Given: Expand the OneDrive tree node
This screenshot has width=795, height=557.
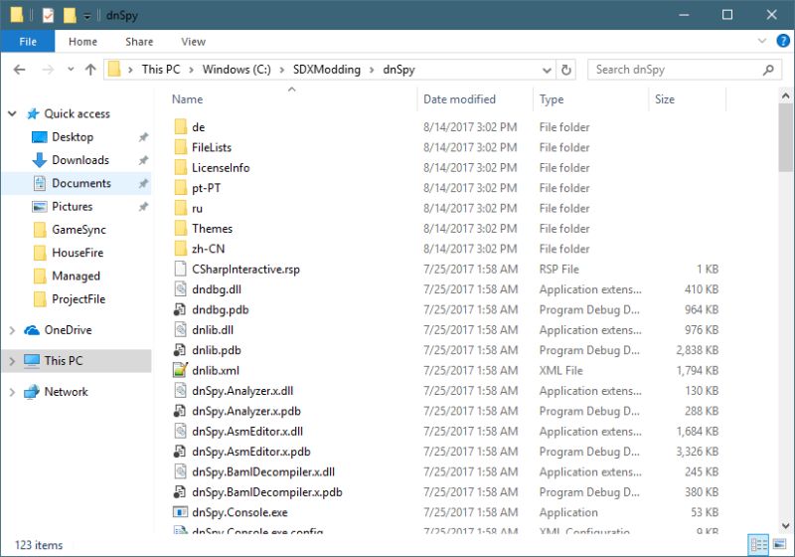Looking at the screenshot, I should 12,330.
